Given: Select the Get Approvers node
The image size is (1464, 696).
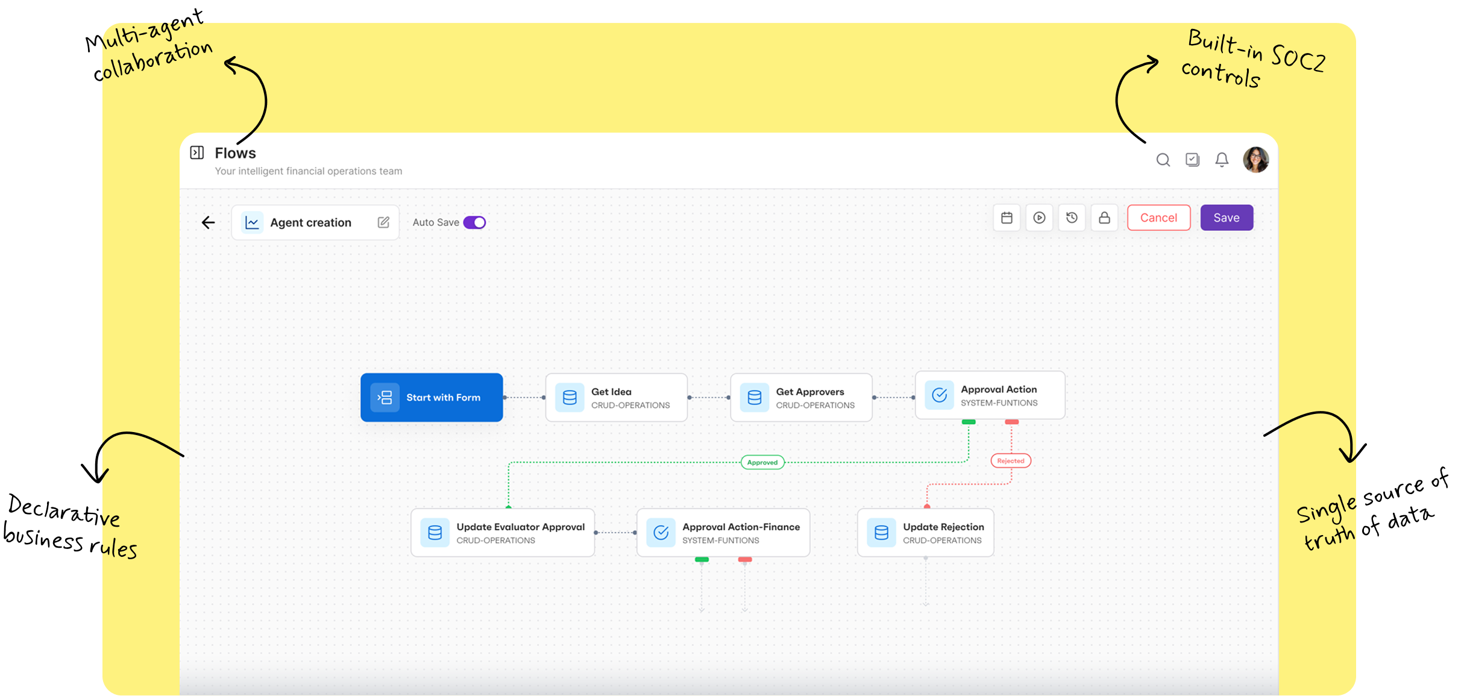Looking at the screenshot, I should (801, 397).
